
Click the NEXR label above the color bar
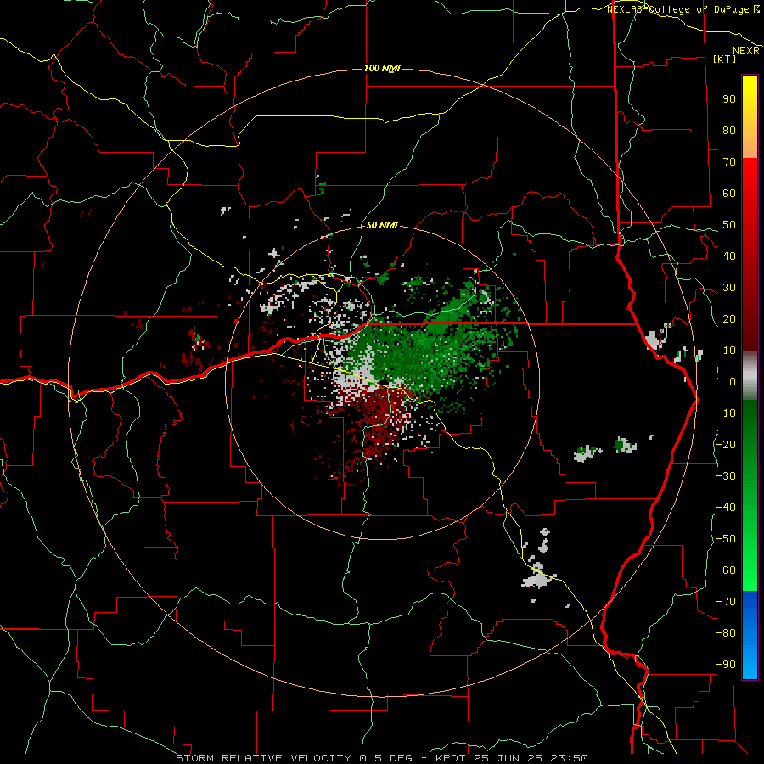[746, 51]
